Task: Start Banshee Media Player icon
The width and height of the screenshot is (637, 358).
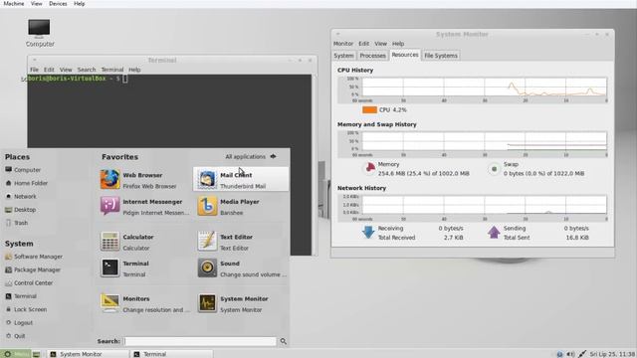Action: point(207,206)
